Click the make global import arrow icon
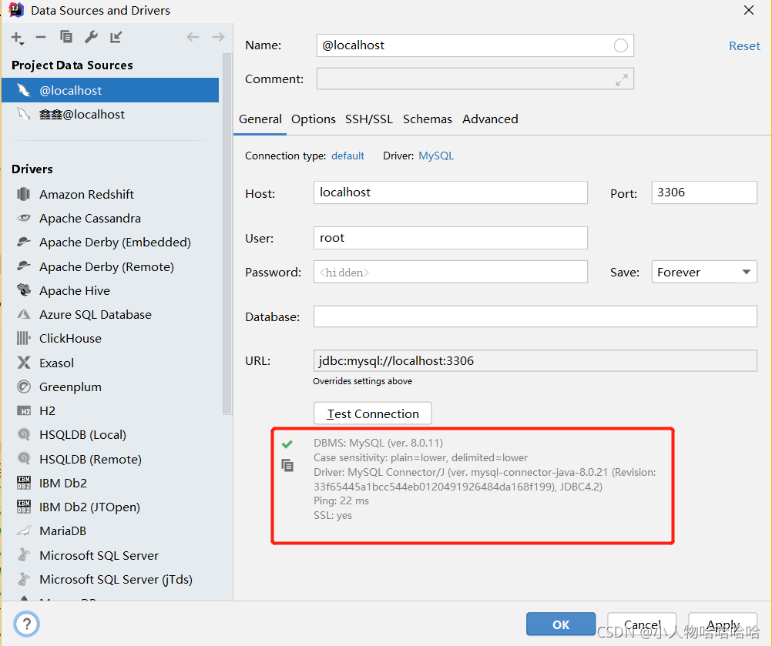This screenshot has width=772, height=646. pyautogui.click(x=116, y=37)
